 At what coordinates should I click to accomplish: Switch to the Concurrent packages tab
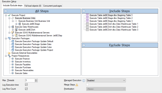pyautogui.click(x=52, y=6)
